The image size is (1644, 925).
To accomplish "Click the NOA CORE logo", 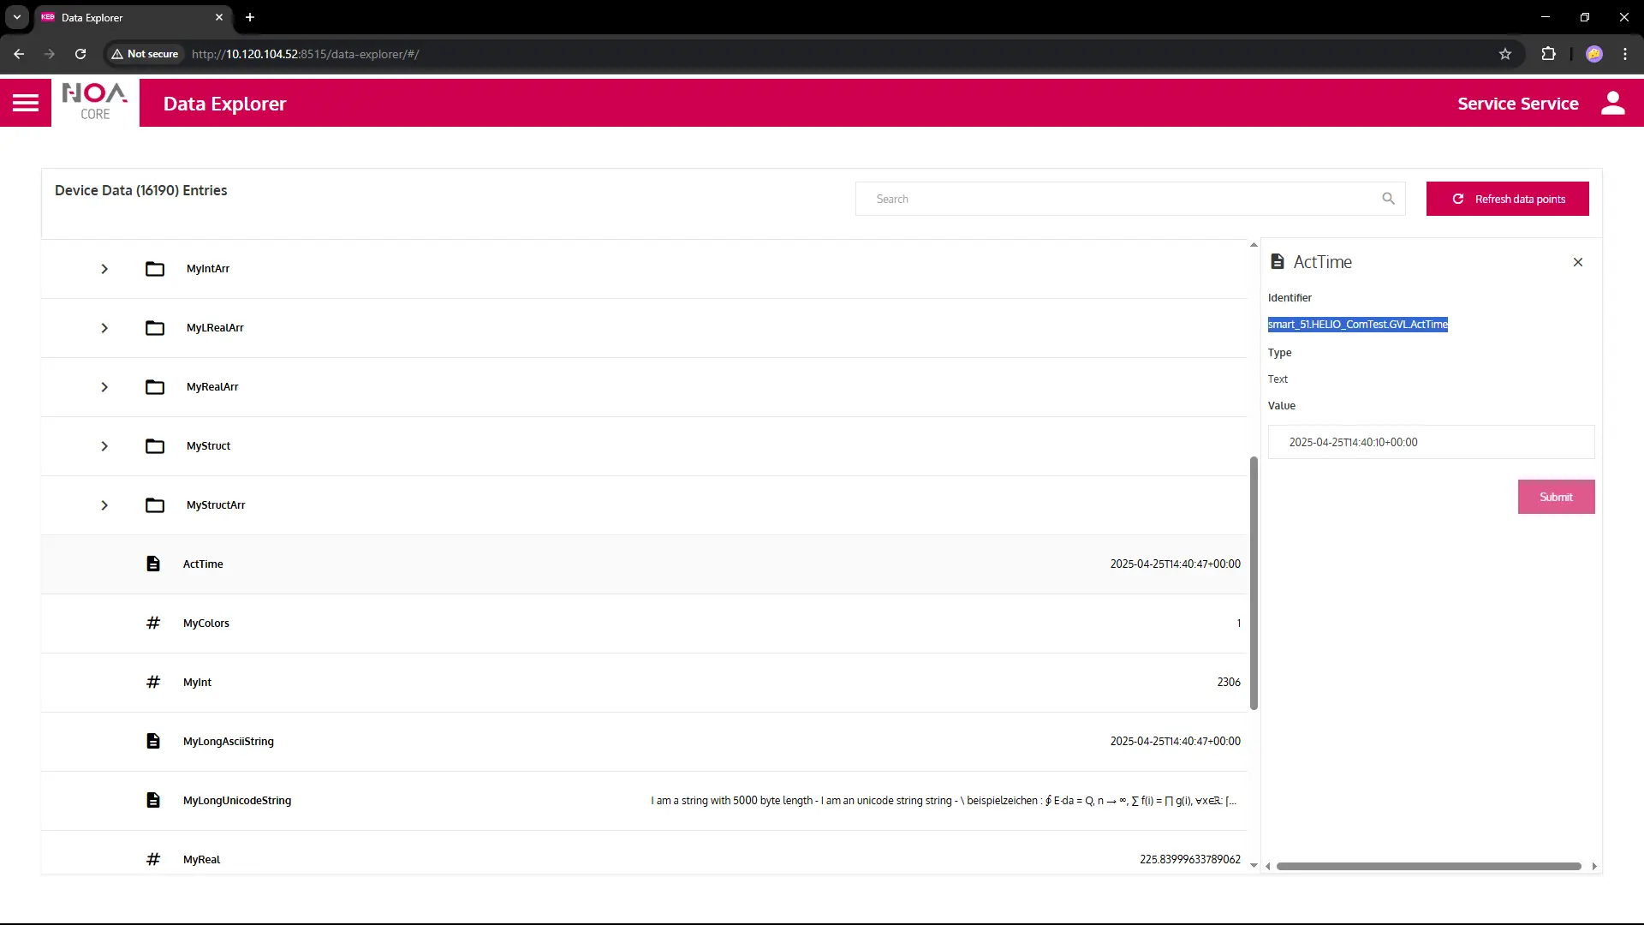I will point(94,102).
